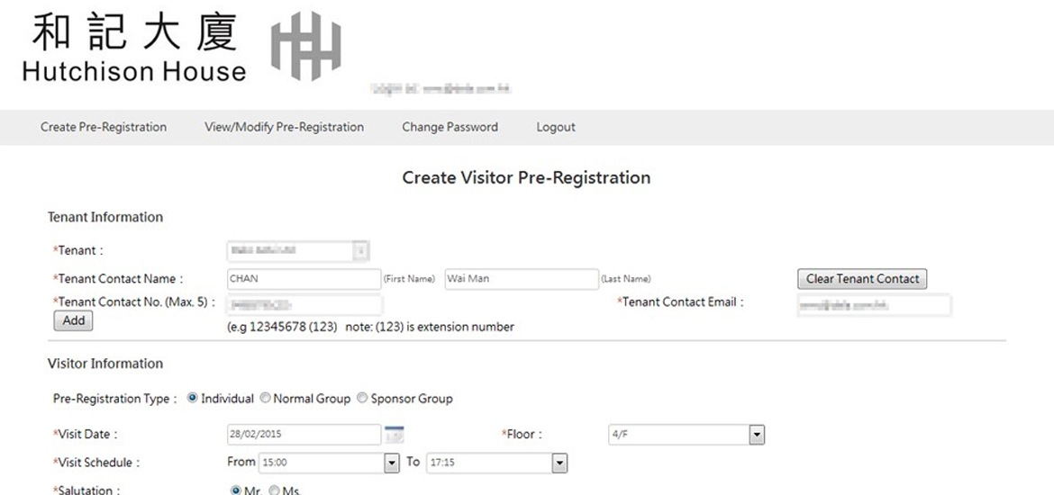Open the Change Password menu item
Viewport: 1054px width, 495px height.
[x=450, y=127]
